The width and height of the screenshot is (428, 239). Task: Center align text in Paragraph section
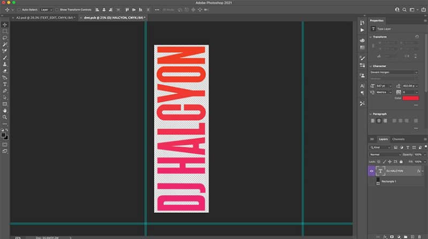click(x=379, y=121)
